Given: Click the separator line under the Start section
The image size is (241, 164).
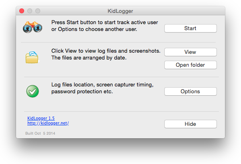Looking at the screenshot, I should 118,42.
